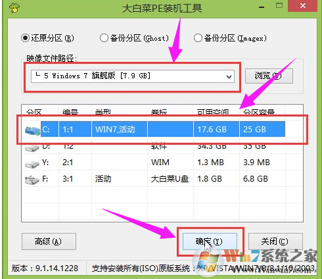Screen dimensions: 322x279
Task: Click the 确定 (Y) button
Action: pos(210,241)
